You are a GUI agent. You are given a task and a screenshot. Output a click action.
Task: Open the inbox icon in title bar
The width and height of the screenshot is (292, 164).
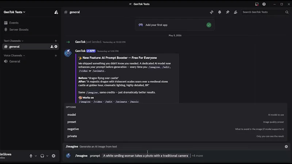(x=257, y=4)
